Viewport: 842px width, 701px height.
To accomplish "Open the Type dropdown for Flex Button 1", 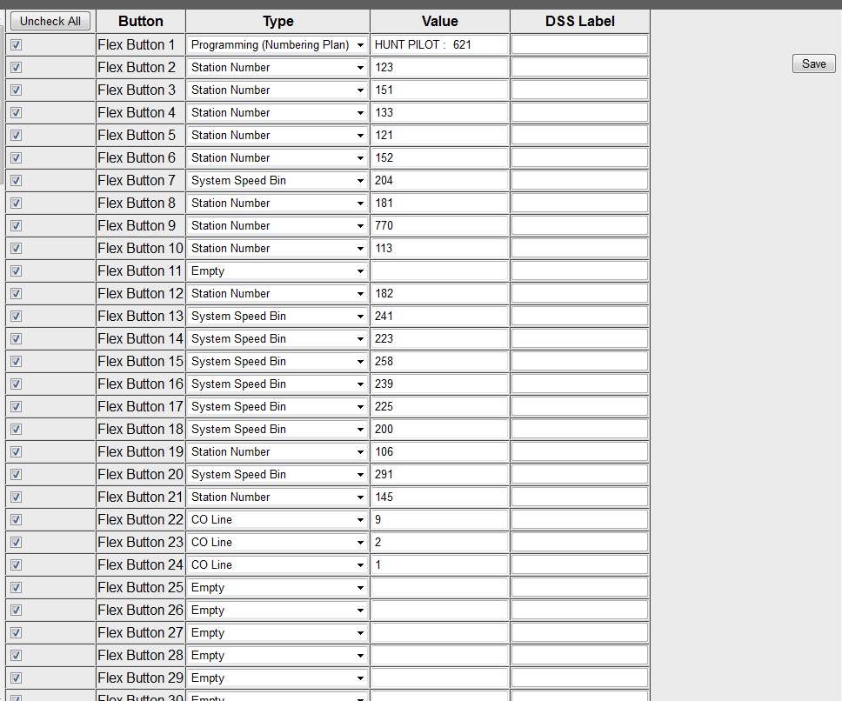I will click(277, 45).
